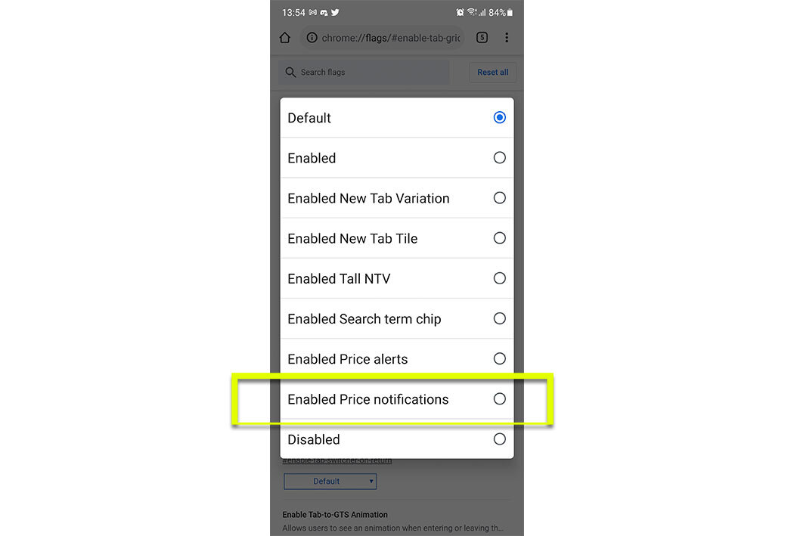Select the Default radio option
This screenshot has width=794, height=536.
pos(397,117)
